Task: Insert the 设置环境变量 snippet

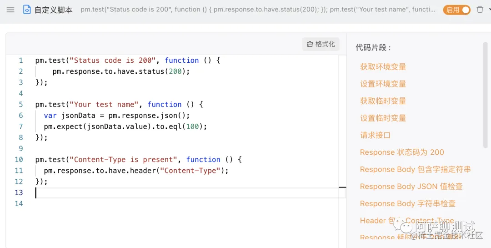Action: tap(383, 84)
